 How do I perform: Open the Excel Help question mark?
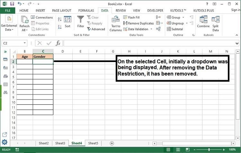(x=207, y=4)
